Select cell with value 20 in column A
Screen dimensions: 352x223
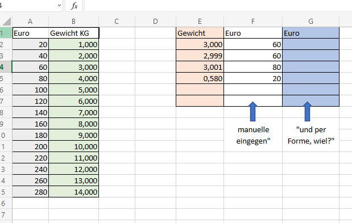coord(31,44)
